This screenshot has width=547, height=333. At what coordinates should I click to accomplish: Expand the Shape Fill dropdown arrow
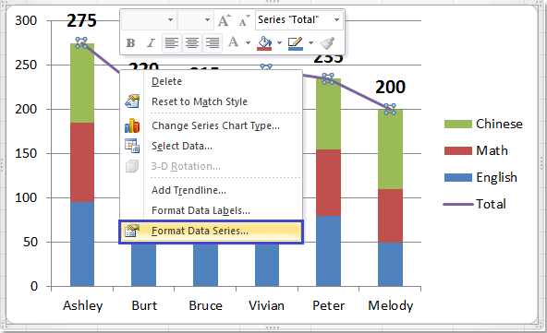279,42
